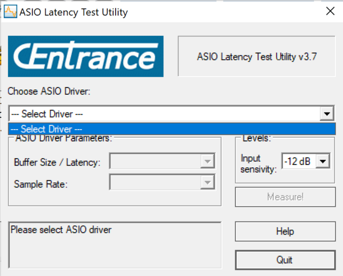Click the Measure! button
This screenshot has width=343, height=276.
click(x=285, y=197)
